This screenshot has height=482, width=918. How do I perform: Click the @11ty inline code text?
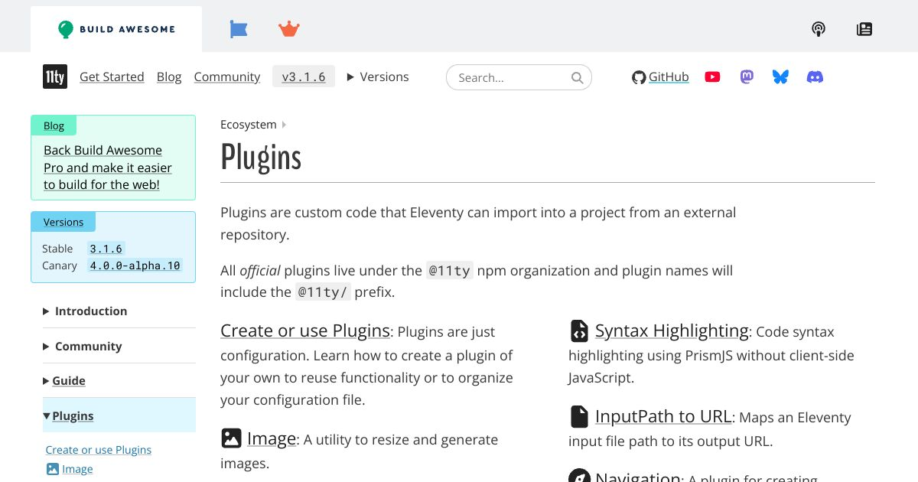pos(450,270)
